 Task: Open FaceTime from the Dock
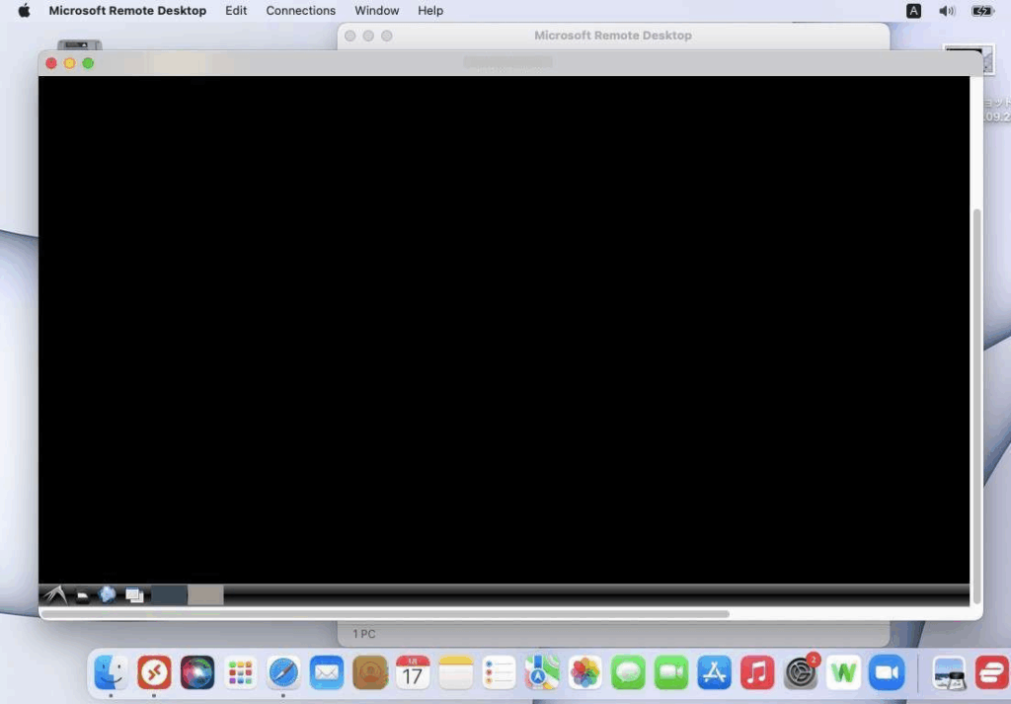point(671,672)
